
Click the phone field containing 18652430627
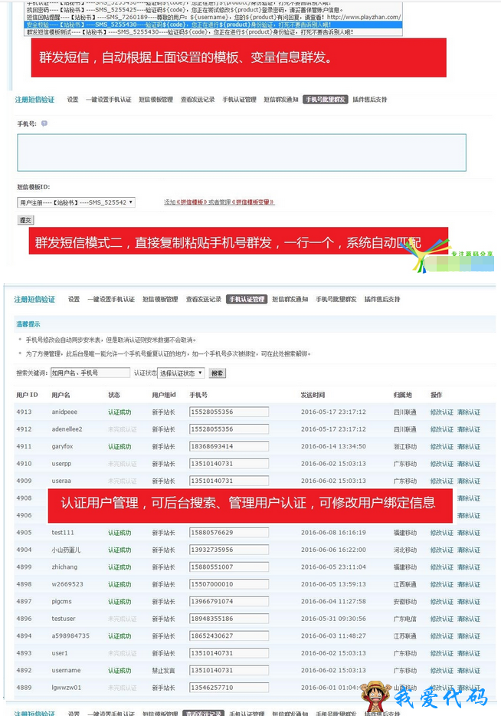[x=229, y=636]
